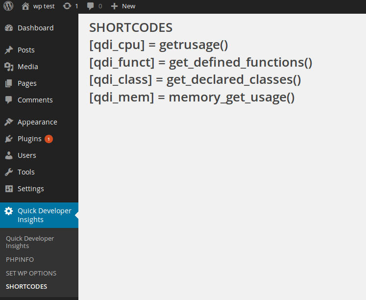The width and height of the screenshot is (366, 300).
Task: Click the [qdi_cpu] = getrusage() line
Action: [x=158, y=45]
